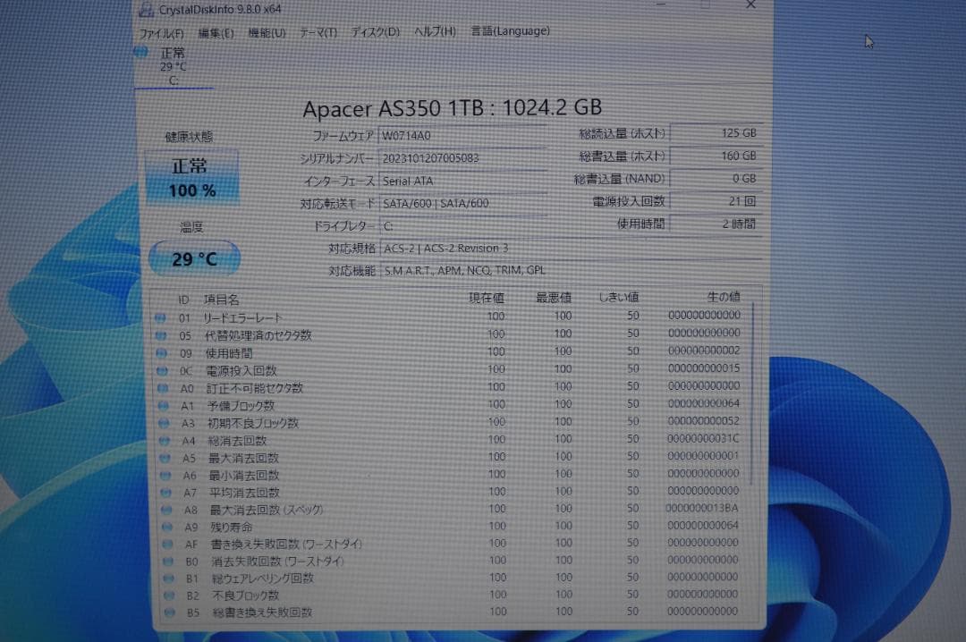Click status icon for A9 残り寿命 row
The height and width of the screenshot is (642, 966).
[167, 528]
